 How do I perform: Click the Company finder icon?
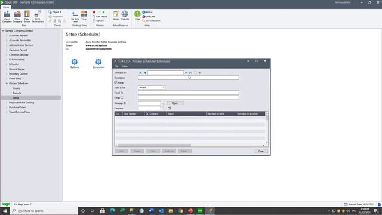pyautogui.click(x=163, y=108)
